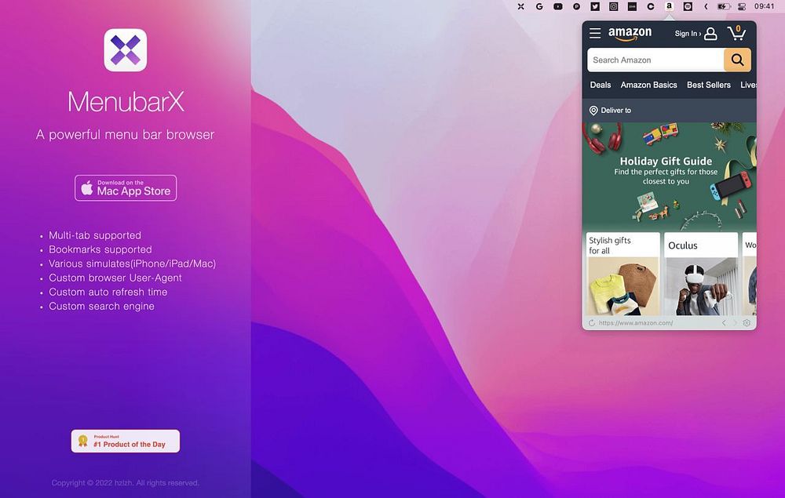The image size is (785, 498).
Task: Open the YouTube menu bar tab
Action: (x=557, y=6)
